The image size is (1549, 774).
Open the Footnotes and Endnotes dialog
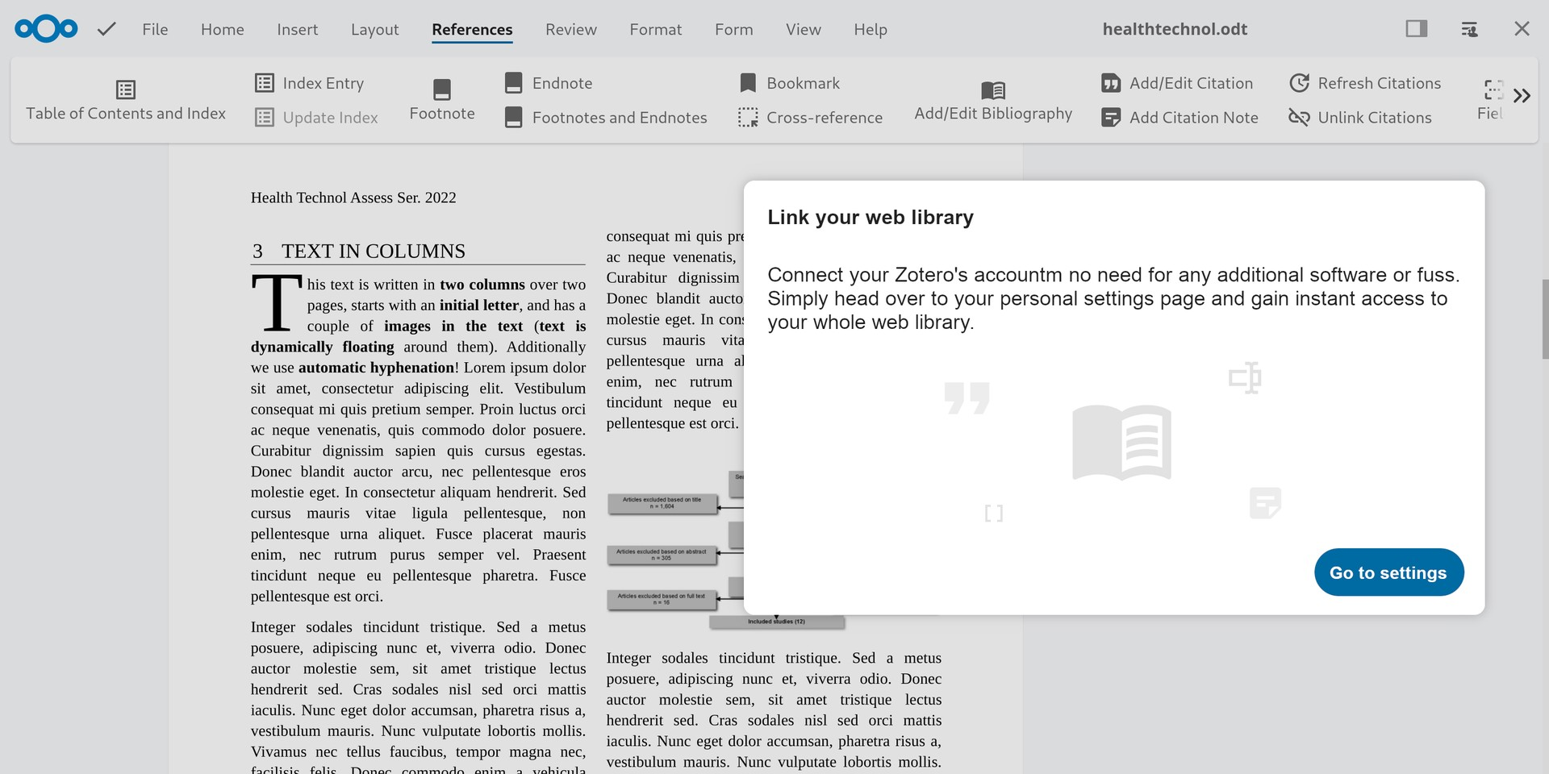[606, 117]
